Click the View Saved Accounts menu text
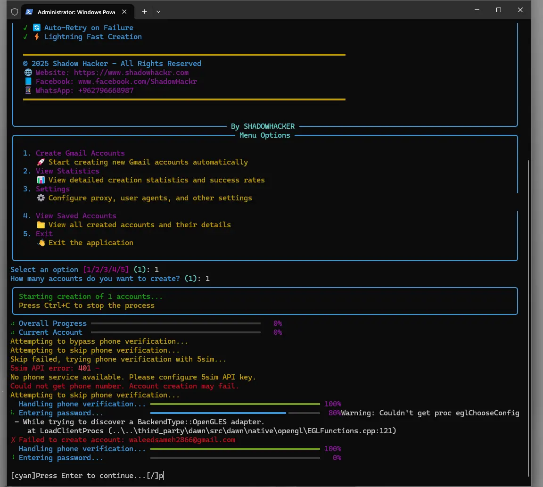 (x=76, y=216)
